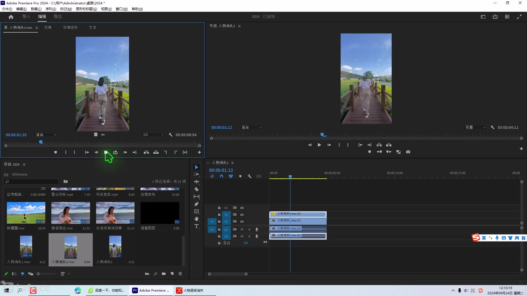527x296 pixels.
Task: Toggle V3 track output eye
Action: [x=242, y=208]
